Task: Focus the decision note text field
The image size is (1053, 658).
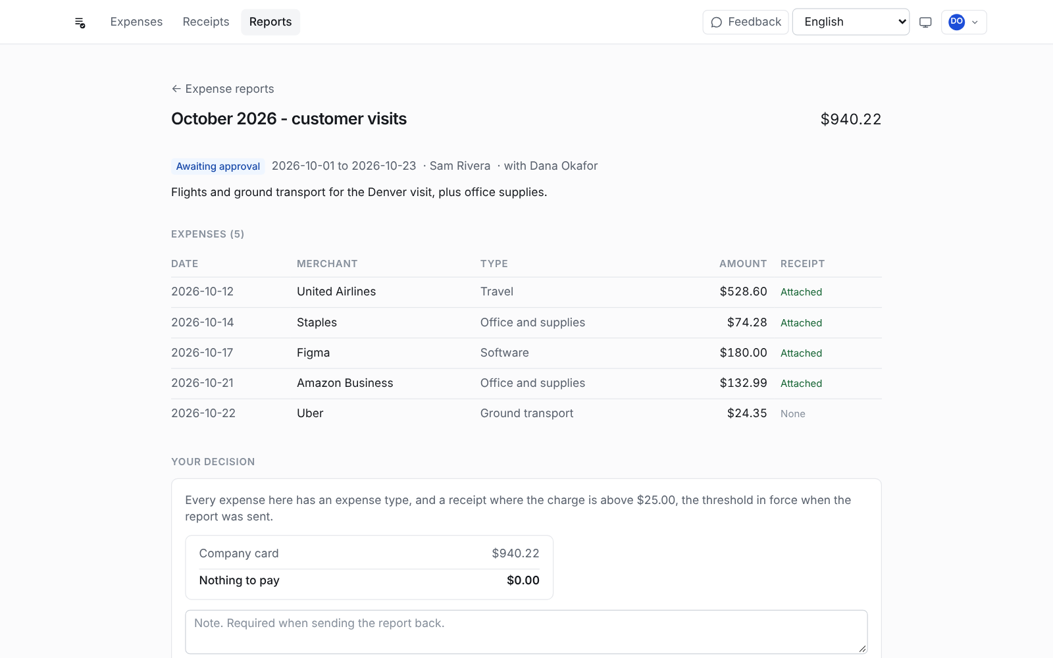Action: click(526, 632)
